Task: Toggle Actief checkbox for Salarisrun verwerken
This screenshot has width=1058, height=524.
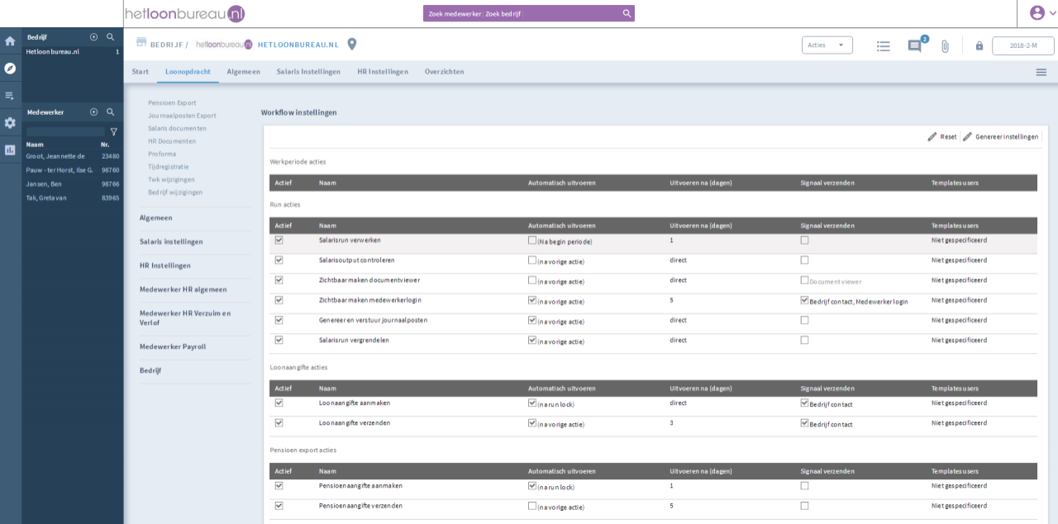Action: pyautogui.click(x=279, y=241)
